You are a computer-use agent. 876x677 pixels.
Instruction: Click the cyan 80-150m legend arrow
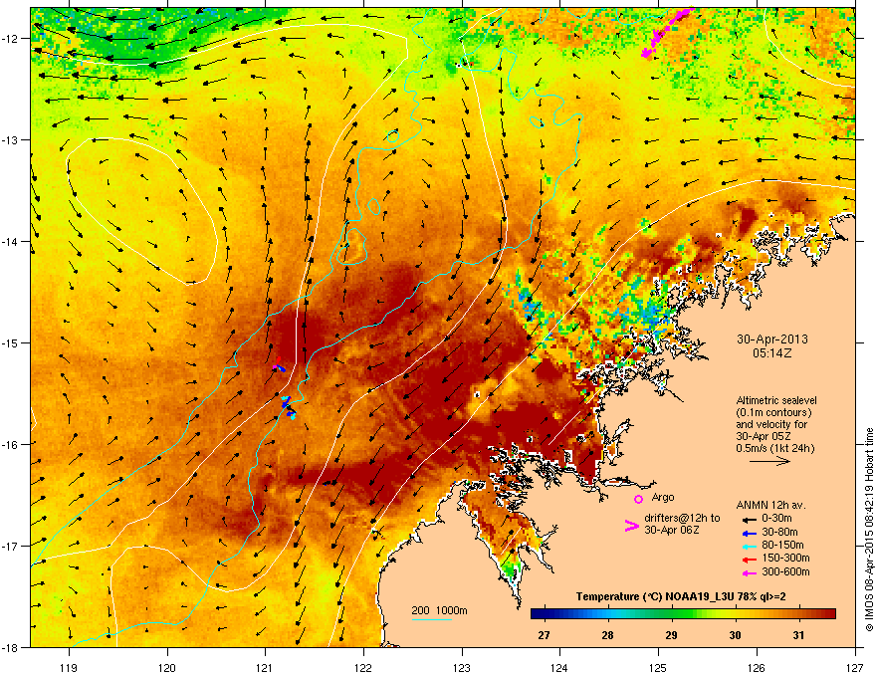(749, 546)
